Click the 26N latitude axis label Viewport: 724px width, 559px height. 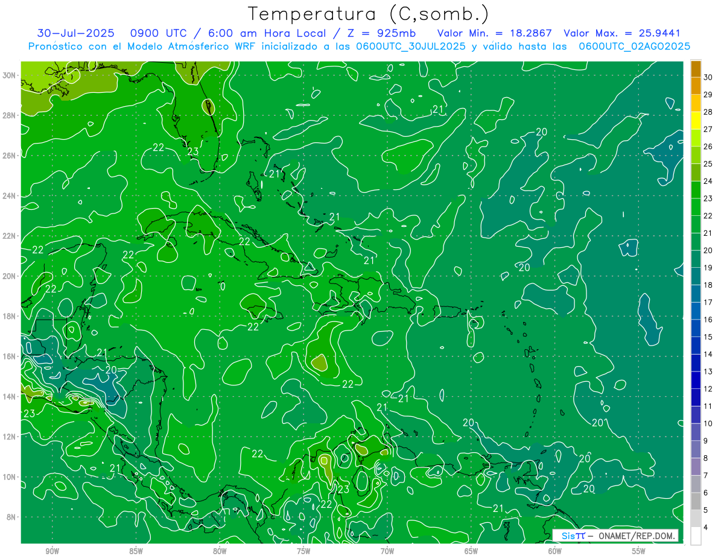pos(10,156)
